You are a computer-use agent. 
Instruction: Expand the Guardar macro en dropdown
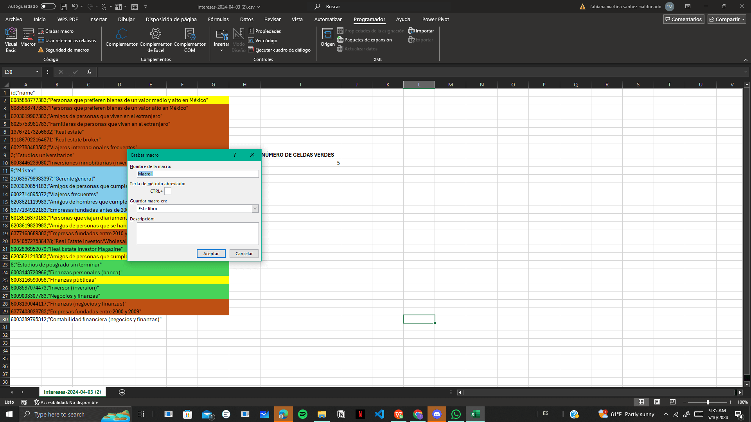255,209
